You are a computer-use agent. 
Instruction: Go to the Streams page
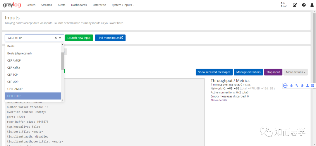point(47,5)
